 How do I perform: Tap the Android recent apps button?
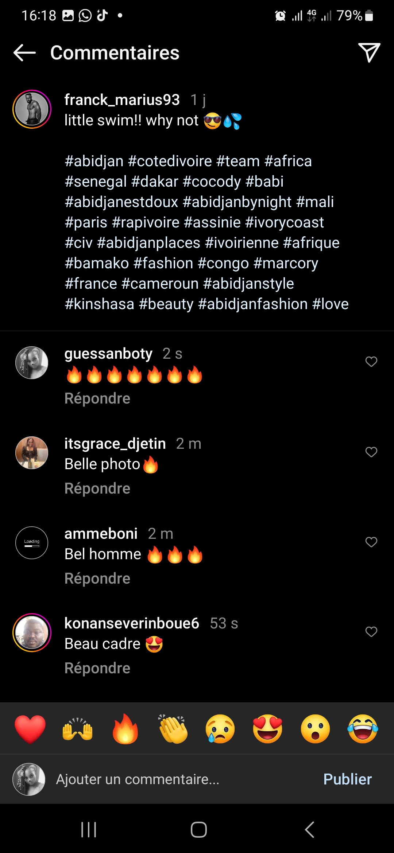pos(89,830)
